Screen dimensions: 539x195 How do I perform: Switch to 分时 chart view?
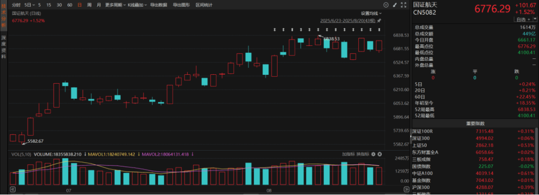[16, 5]
